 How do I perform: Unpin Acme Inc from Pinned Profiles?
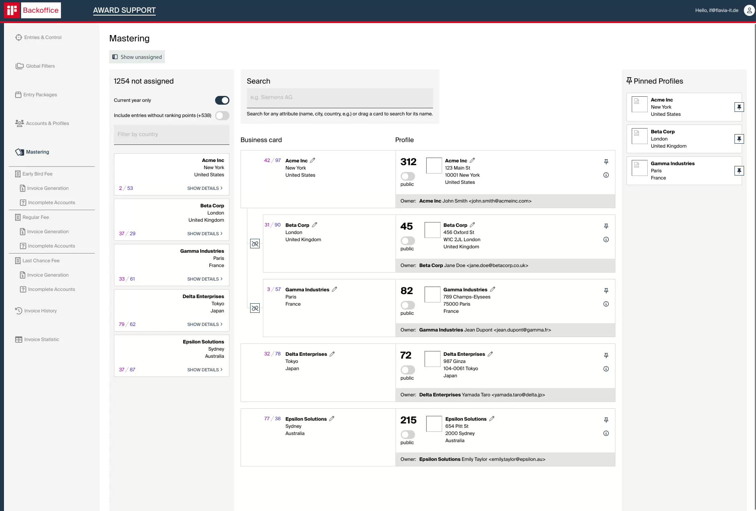(x=739, y=107)
